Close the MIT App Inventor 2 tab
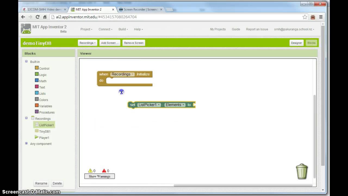The image size is (348, 196). (113, 10)
